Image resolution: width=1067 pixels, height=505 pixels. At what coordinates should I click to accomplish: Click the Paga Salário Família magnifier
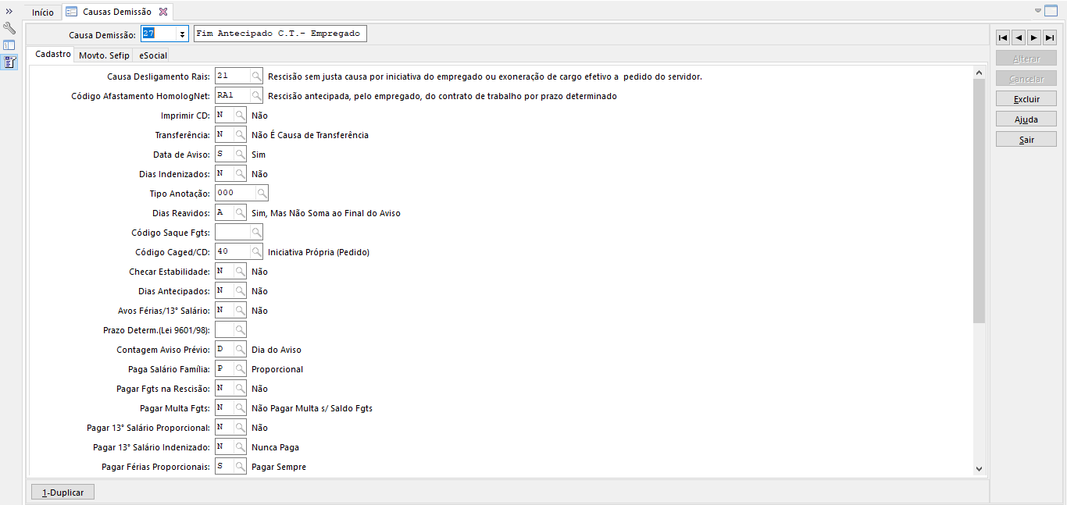point(241,369)
